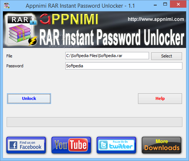Open the Find us on Facebook banner

(26, 145)
